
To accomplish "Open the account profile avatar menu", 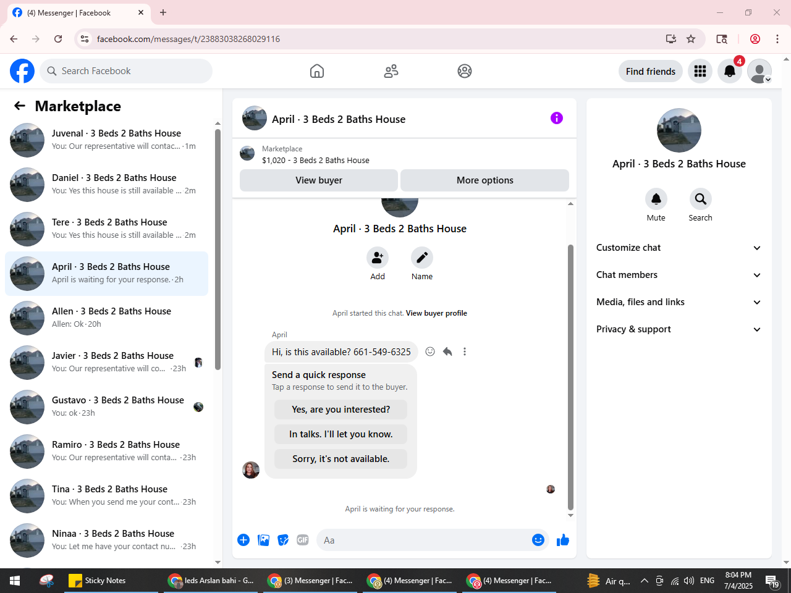I will [x=759, y=71].
